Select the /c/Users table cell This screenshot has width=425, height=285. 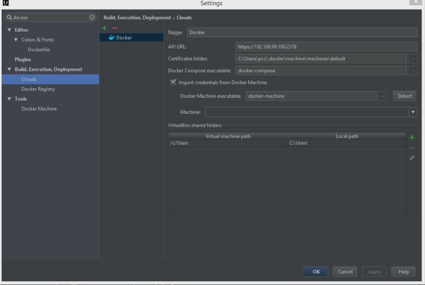coord(228,143)
